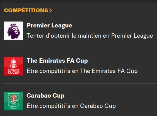Click the orange chevron beside COMPÉTITIONS
The image size is (157, 116).
coord(51,10)
